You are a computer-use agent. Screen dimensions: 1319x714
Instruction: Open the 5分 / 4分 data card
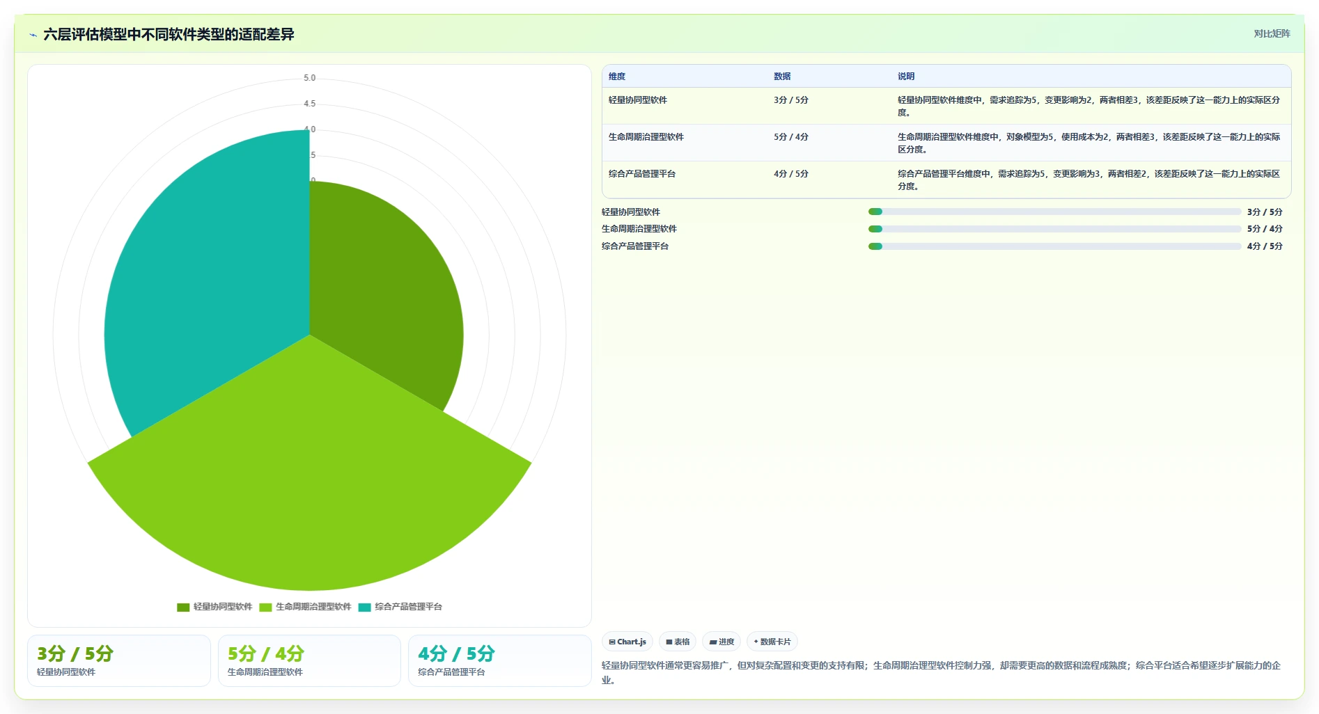[x=309, y=661]
